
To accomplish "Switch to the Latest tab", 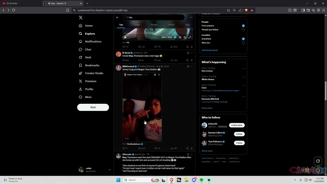I will coord(137,25).
